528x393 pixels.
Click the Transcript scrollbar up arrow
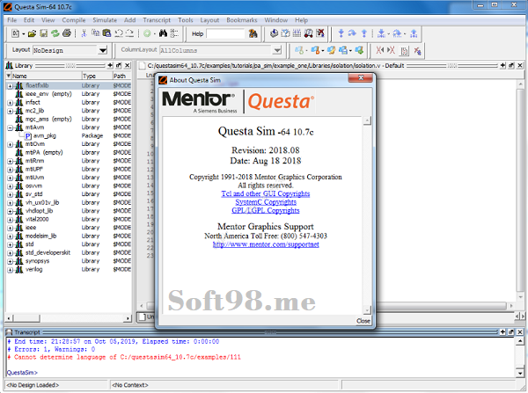click(x=520, y=341)
